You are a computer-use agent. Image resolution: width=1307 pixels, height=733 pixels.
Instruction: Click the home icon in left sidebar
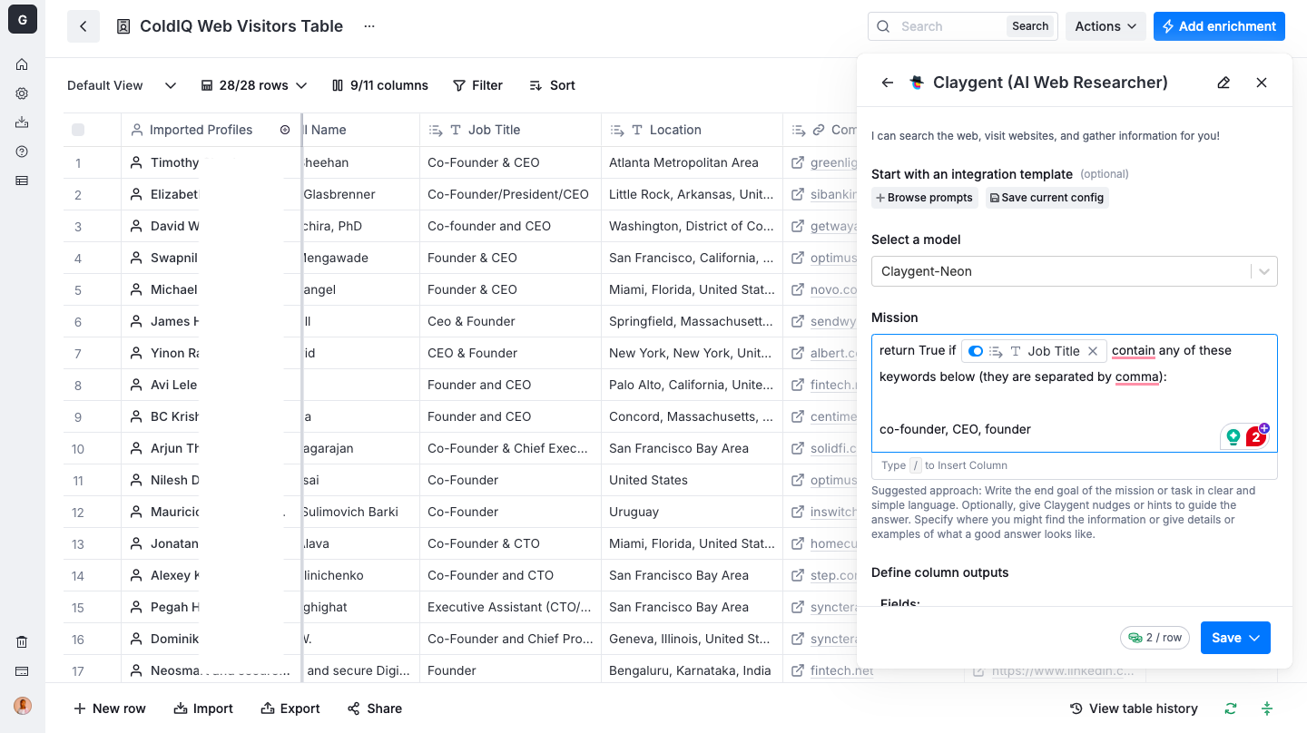(x=22, y=64)
